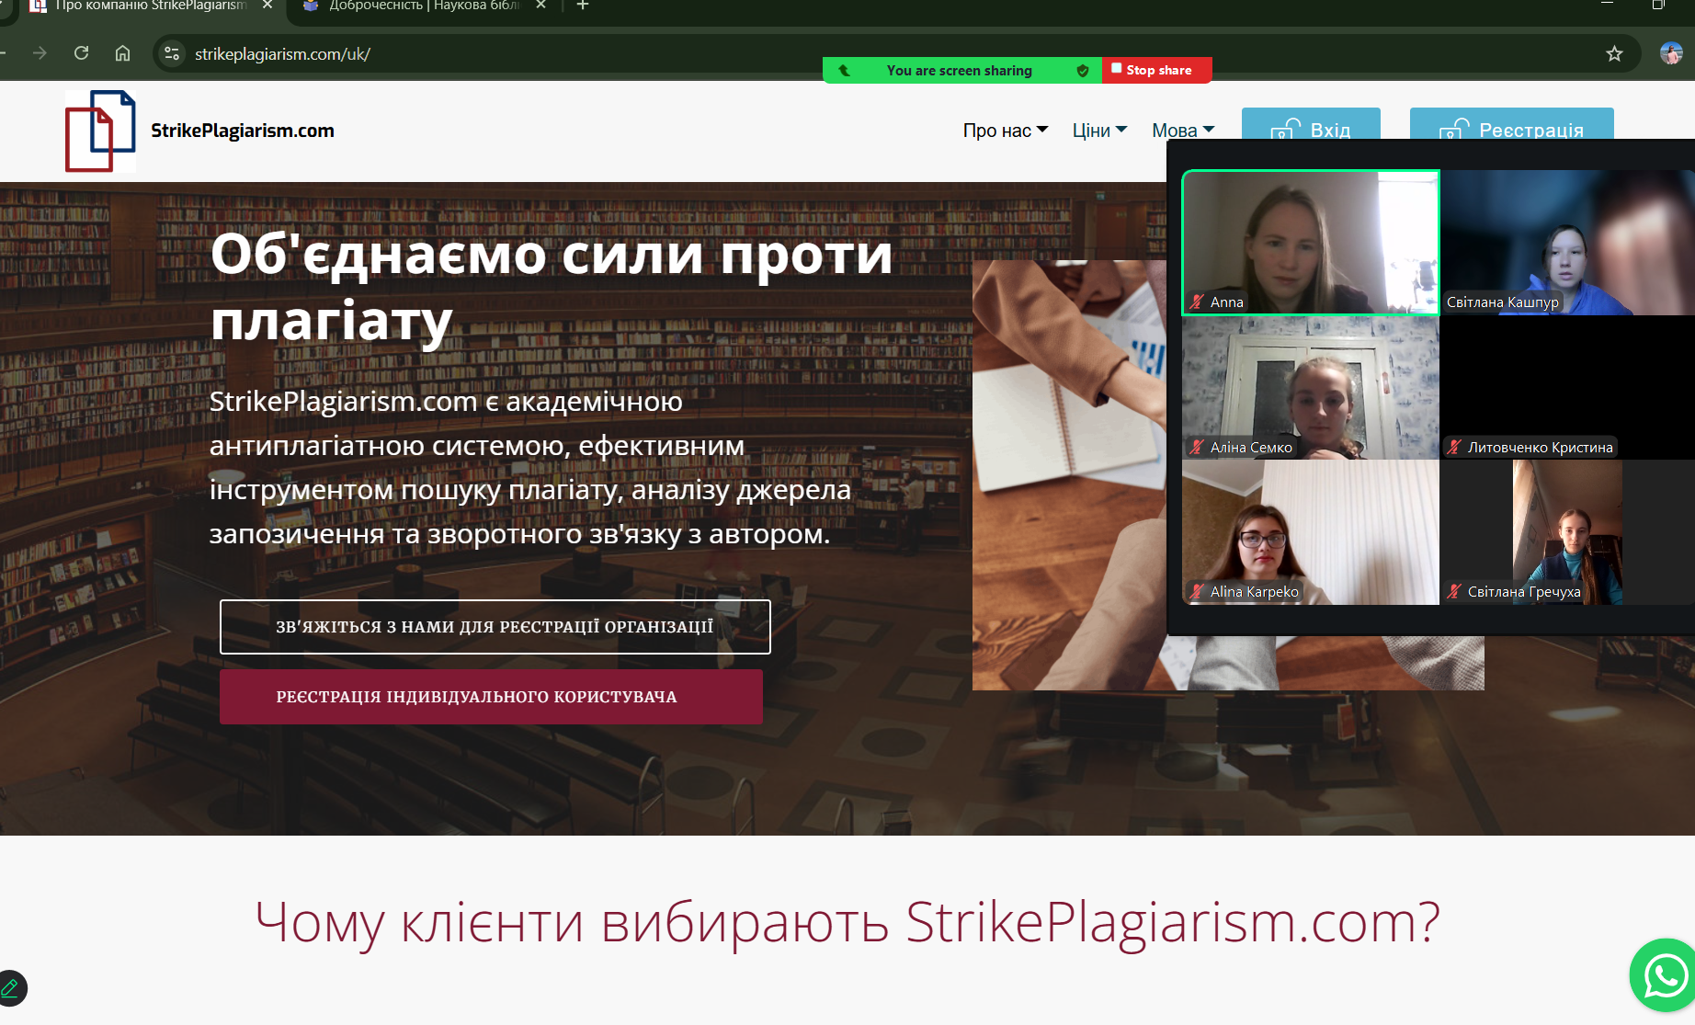Viewport: 1695px width, 1025px height.
Task: Click muted microphone icon on Anna's tile
Action: pyautogui.click(x=1197, y=302)
